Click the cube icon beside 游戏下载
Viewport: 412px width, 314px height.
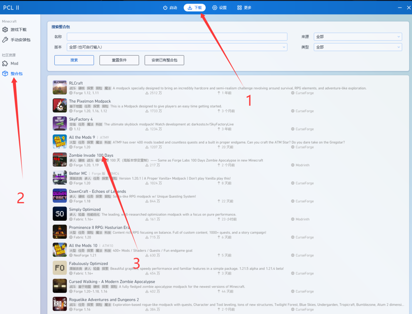(x=5, y=30)
